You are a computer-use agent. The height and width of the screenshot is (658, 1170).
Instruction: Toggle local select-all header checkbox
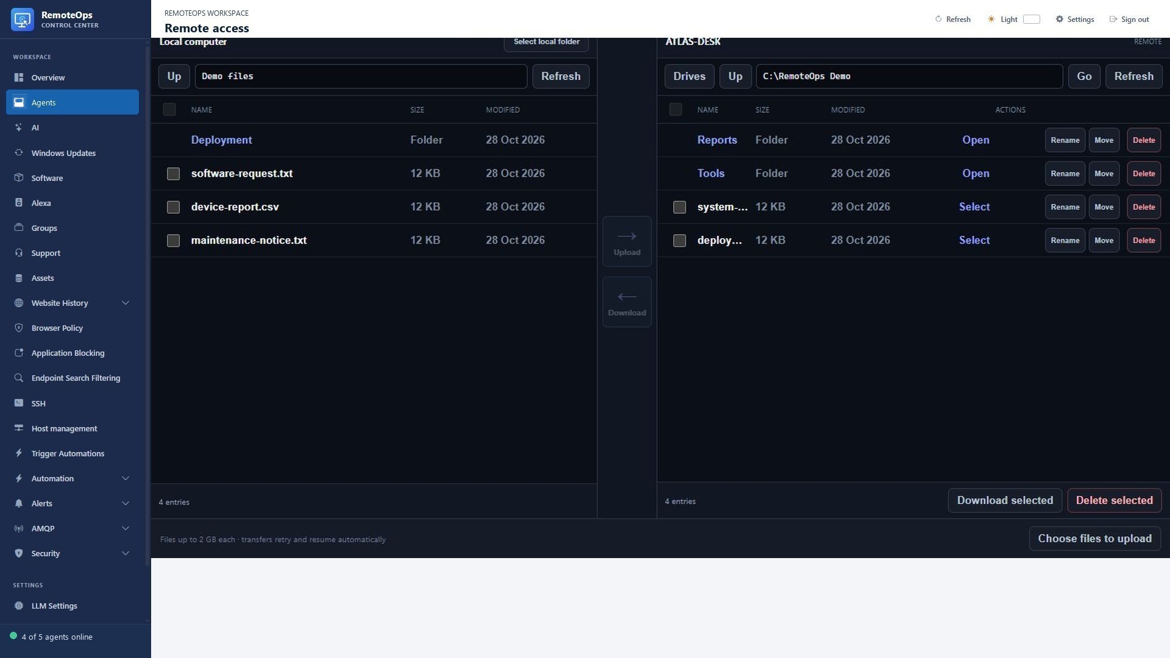click(169, 110)
